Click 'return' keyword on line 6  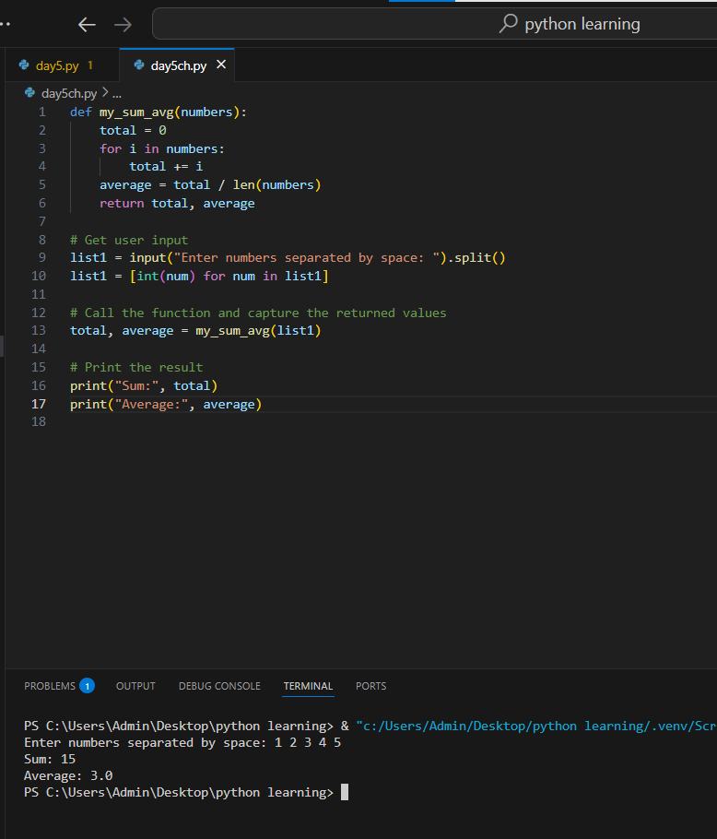[x=122, y=204]
